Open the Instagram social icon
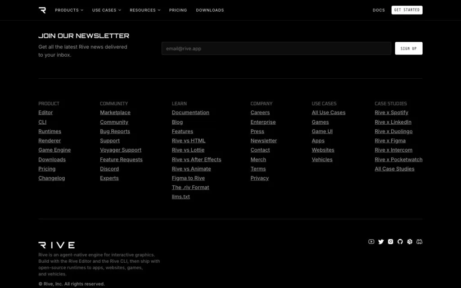 [x=390, y=242]
